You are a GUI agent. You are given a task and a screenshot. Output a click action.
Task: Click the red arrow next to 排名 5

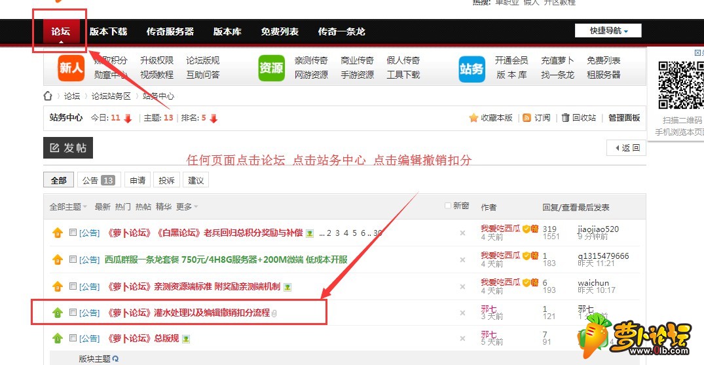point(213,118)
